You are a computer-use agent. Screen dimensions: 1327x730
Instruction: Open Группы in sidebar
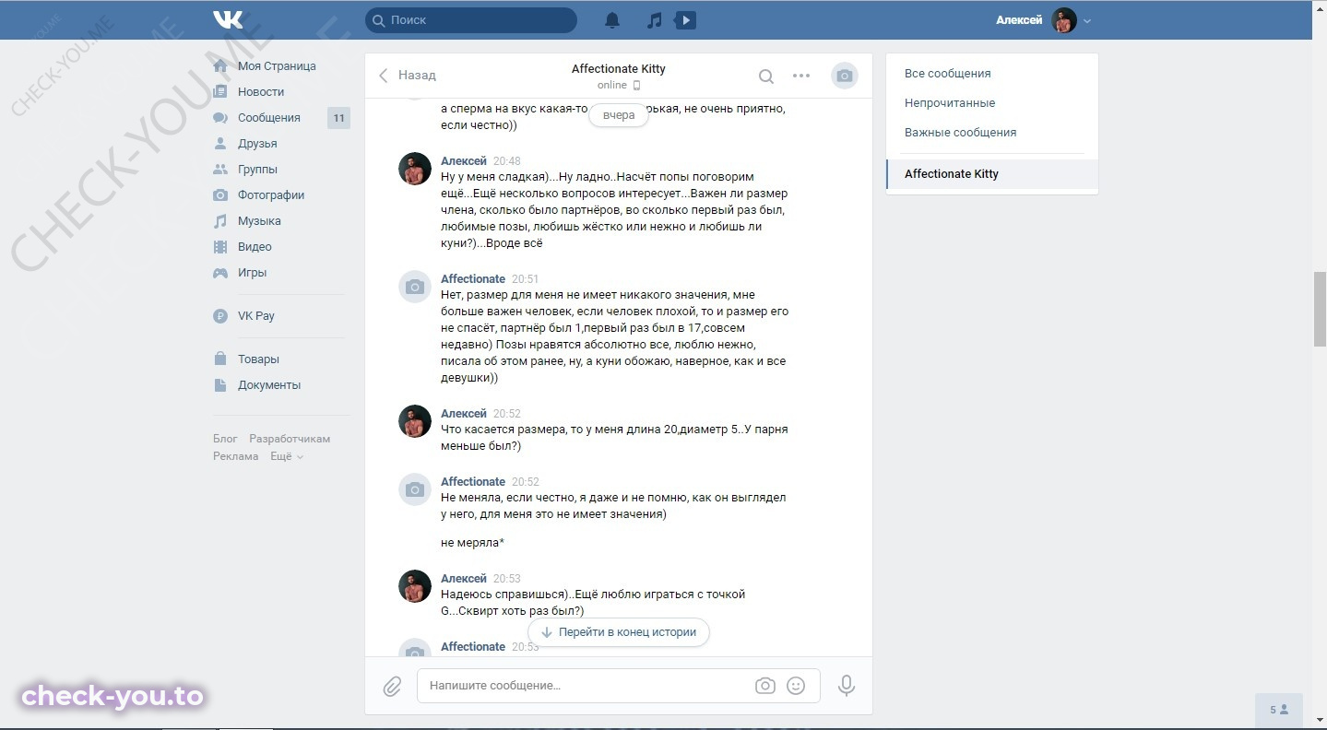point(257,170)
